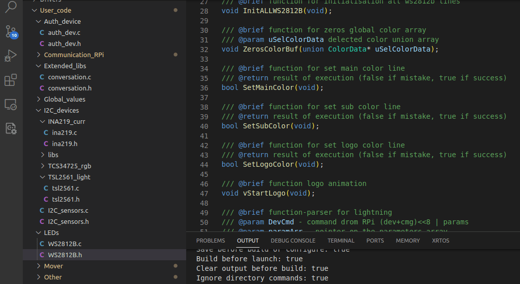Open the XRTOS panel tab
This screenshot has height=284, width=520.
[440, 241]
